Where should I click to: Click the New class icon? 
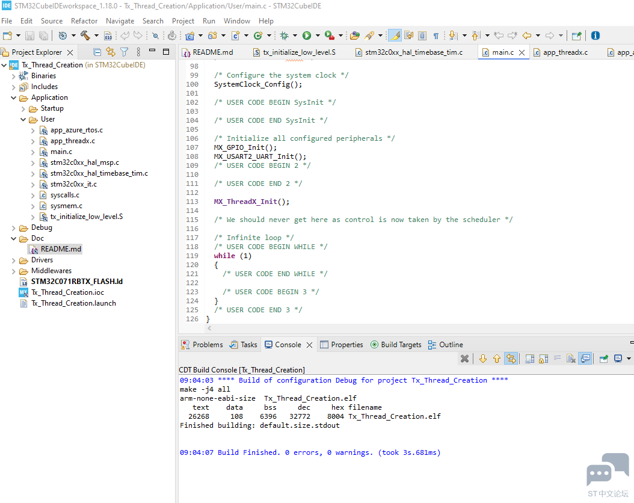[x=258, y=35]
